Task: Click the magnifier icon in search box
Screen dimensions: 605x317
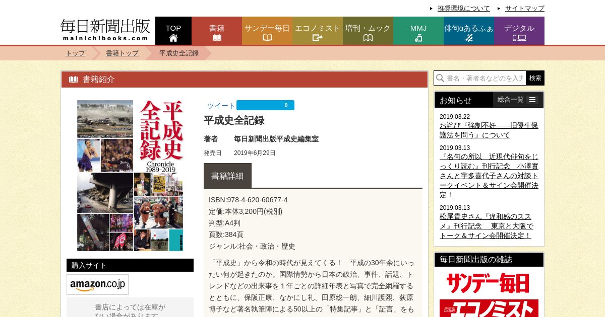Action: 440,78
